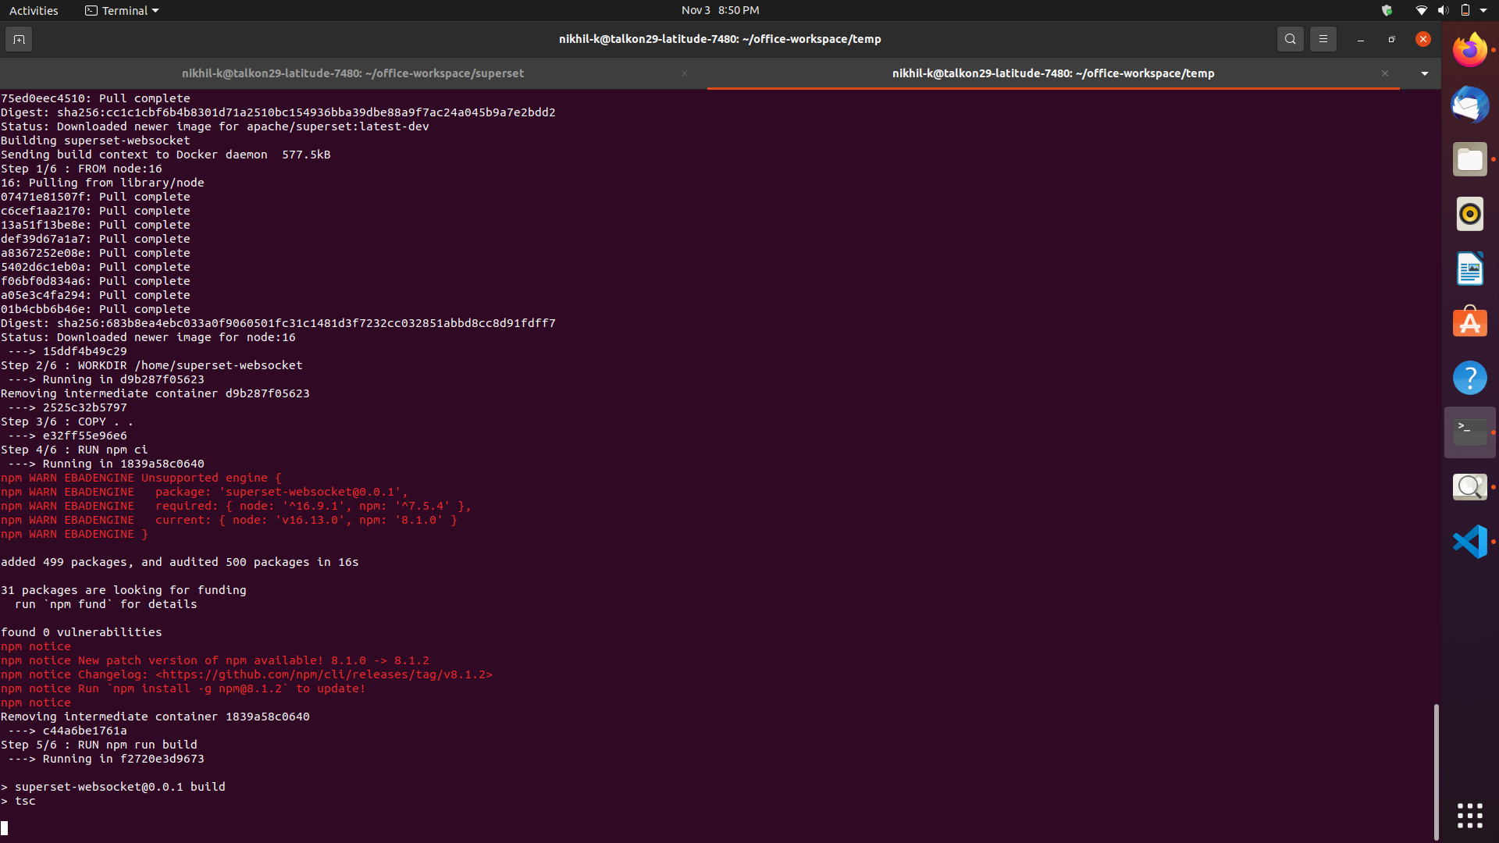Viewport: 1499px width, 843px height.
Task: Close the superset terminal tab
Action: pos(685,73)
